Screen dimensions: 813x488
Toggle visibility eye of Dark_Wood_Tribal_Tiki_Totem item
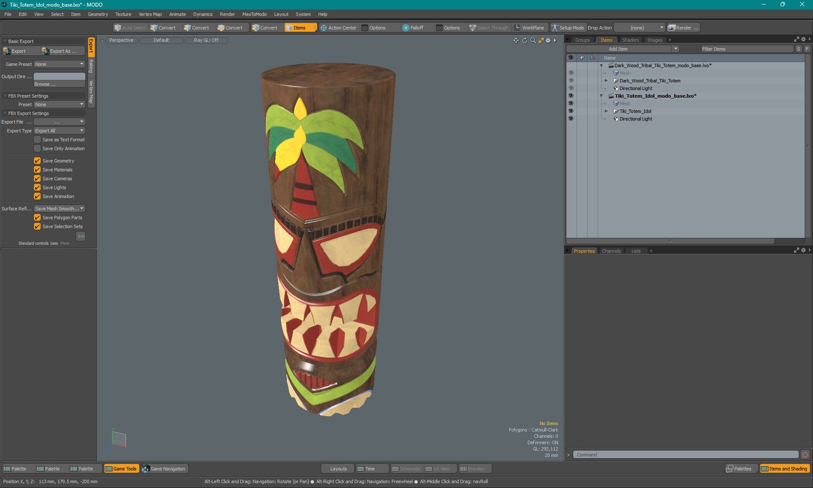point(571,80)
